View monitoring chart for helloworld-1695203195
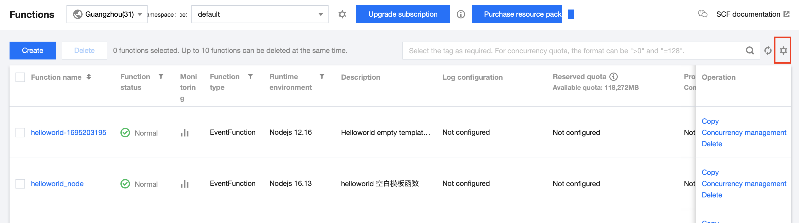799x223 pixels. [185, 133]
